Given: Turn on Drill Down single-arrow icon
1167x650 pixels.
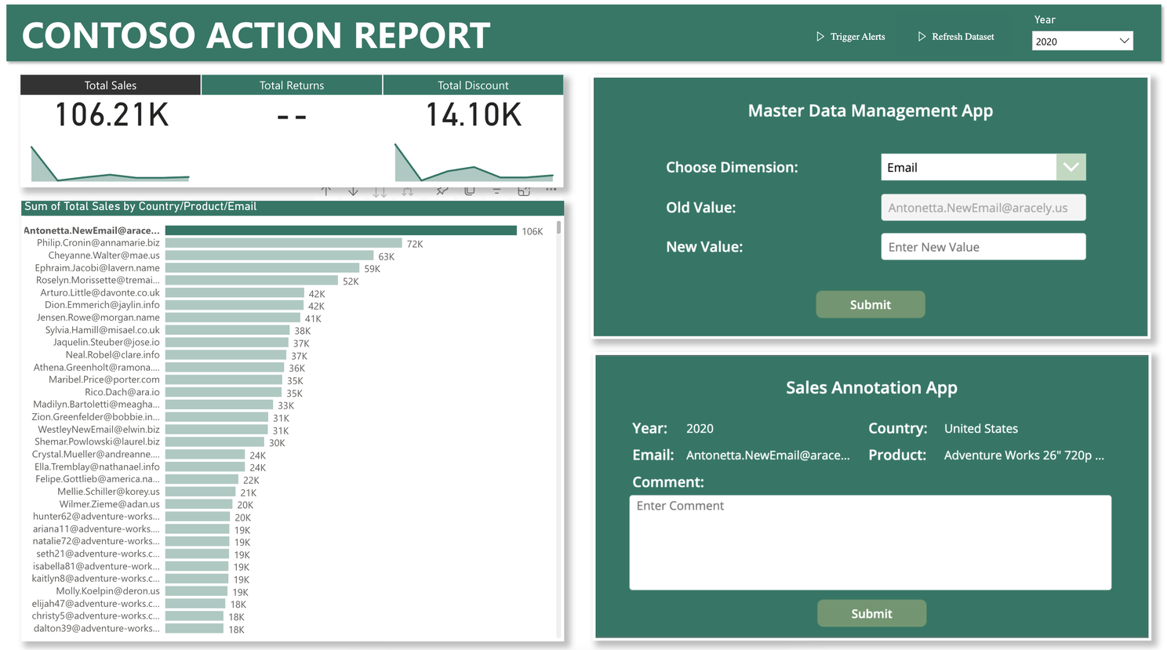Looking at the screenshot, I should (353, 191).
